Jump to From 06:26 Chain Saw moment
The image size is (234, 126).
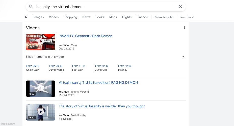[33, 68]
